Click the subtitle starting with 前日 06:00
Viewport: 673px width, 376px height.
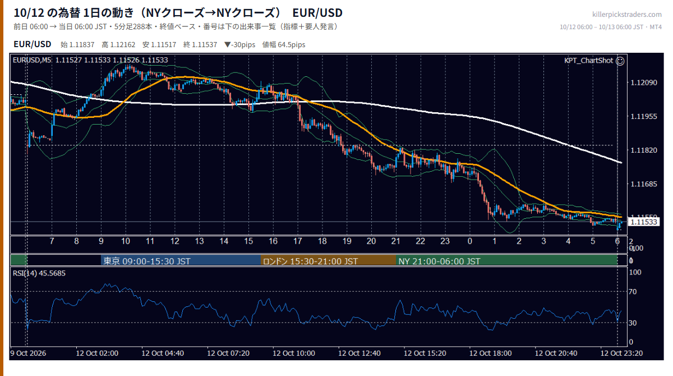tap(176, 27)
